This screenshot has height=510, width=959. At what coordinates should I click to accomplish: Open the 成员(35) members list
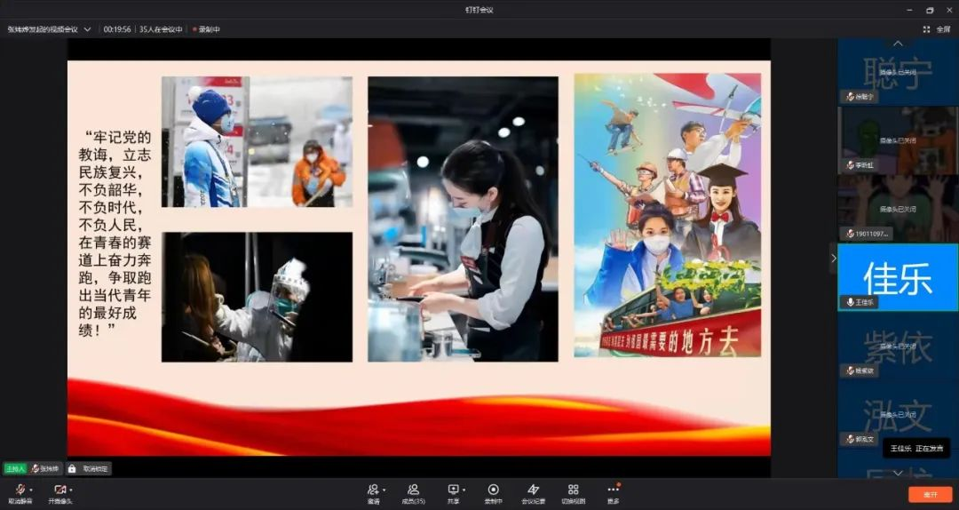(x=413, y=490)
